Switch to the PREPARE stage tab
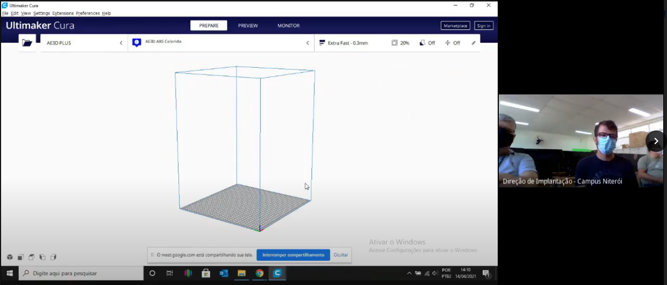This screenshot has height=285, width=667. [209, 26]
